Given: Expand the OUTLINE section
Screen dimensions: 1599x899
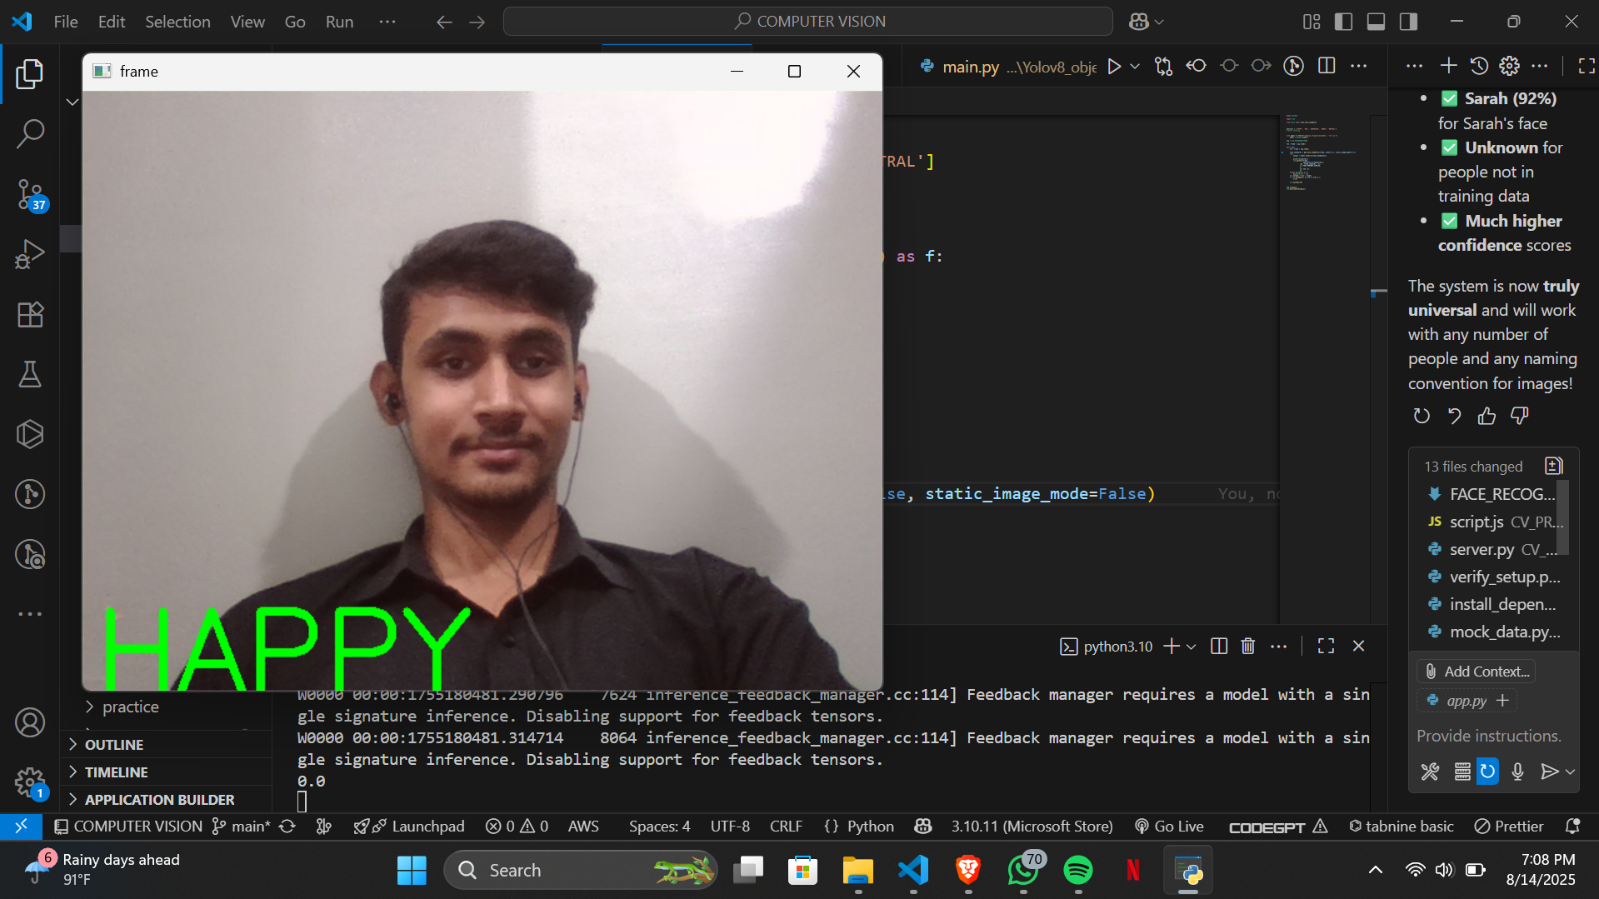Looking at the screenshot, I should pos(113,744).
